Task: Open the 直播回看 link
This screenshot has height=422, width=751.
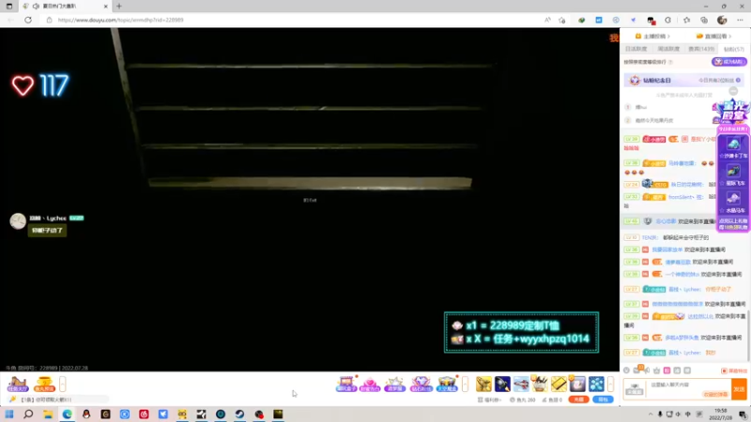Action: click(713, 37)
